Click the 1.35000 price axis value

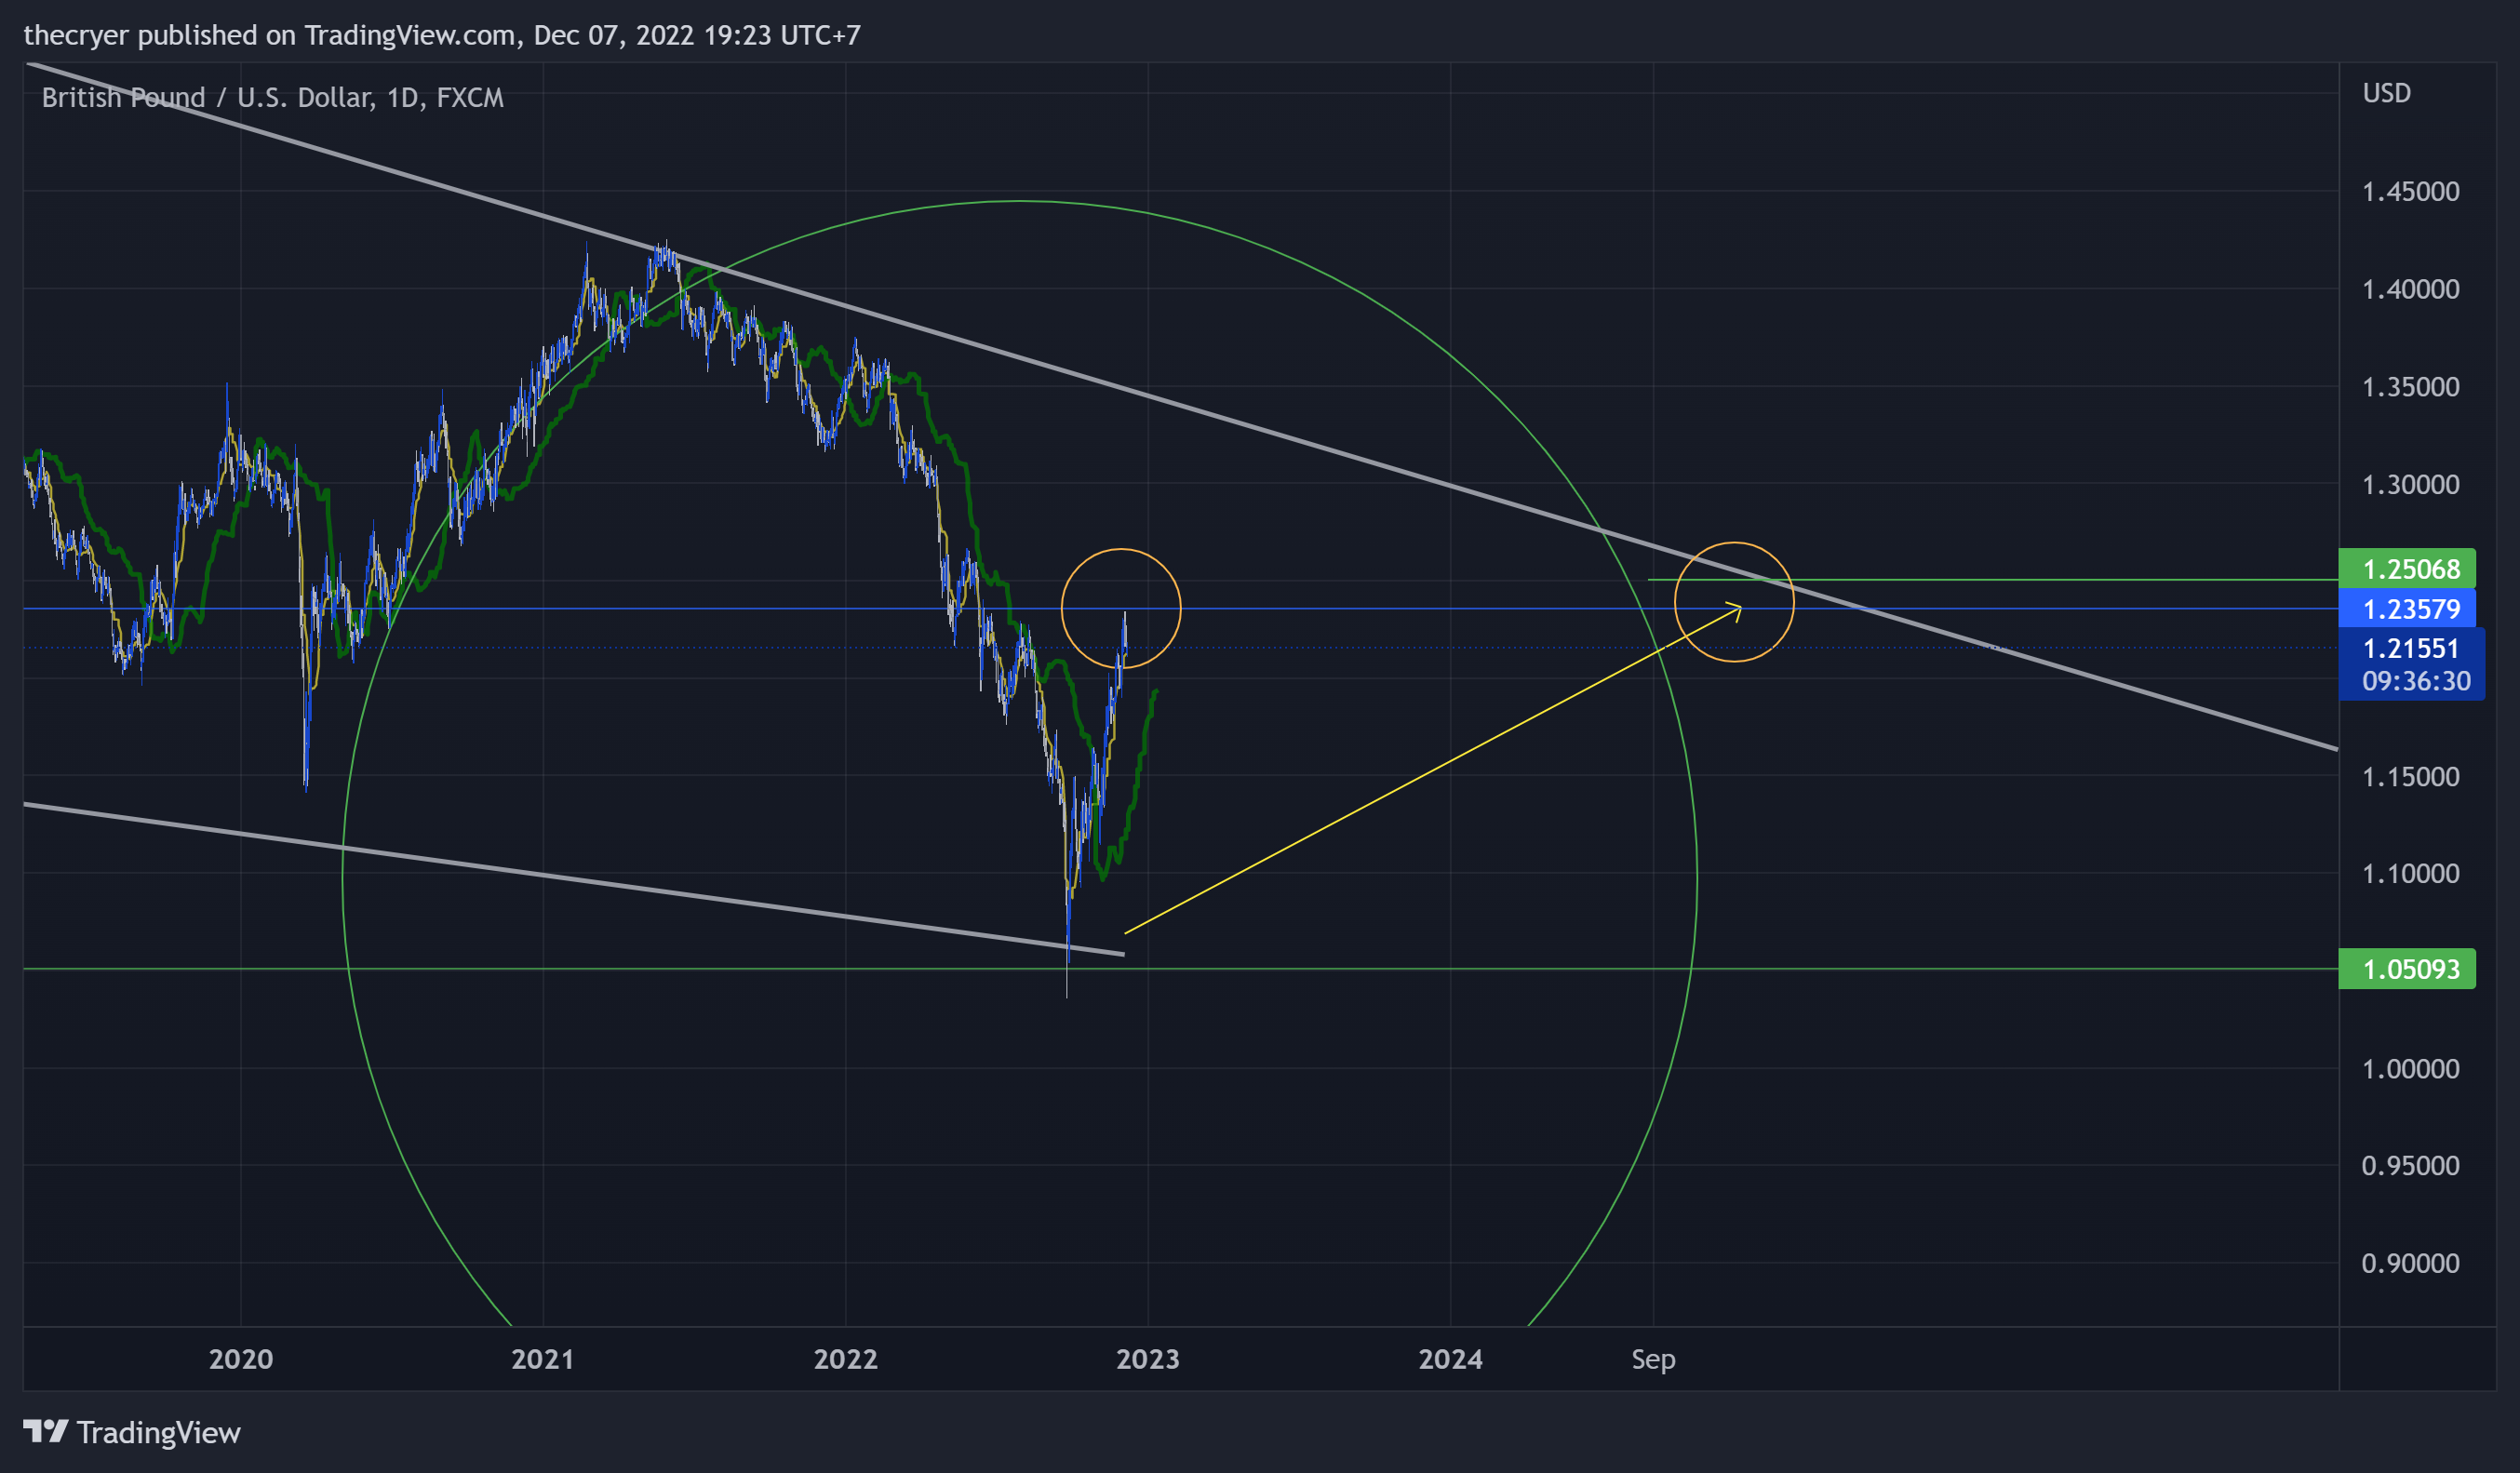2410,387
